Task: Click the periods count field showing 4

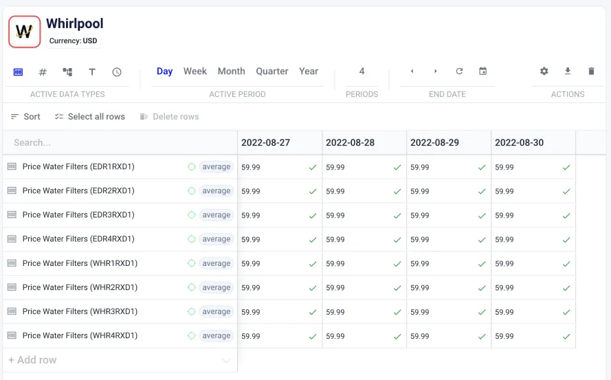Action: (x=362, y=71)
